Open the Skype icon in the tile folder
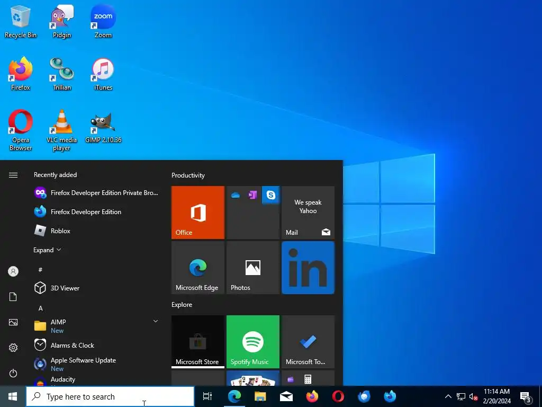This screenshot has height=407, width=542. pos(270,195)
